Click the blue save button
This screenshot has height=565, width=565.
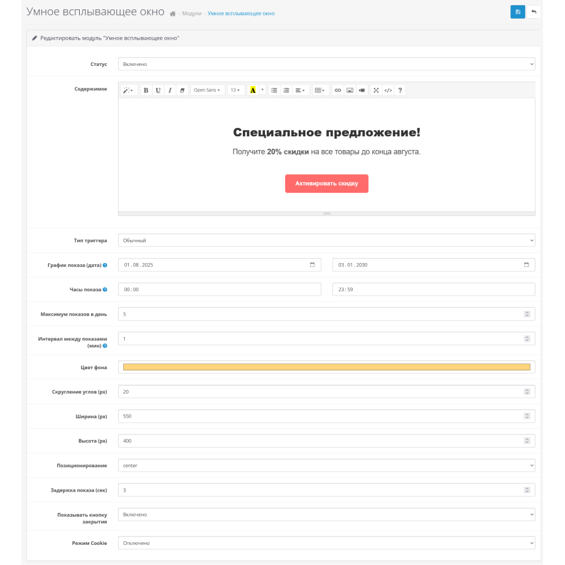point(517,12)
